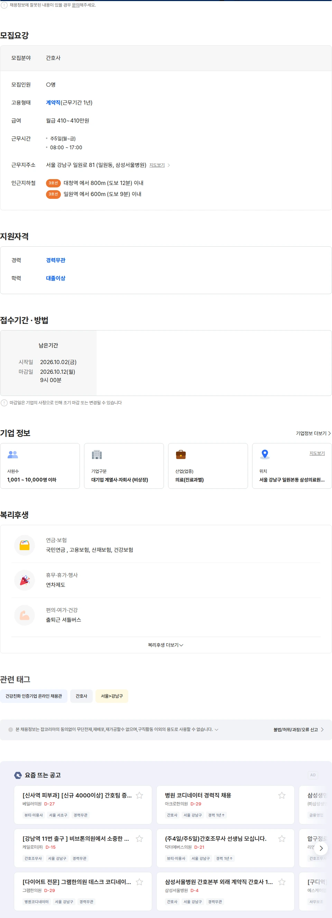Image resolution: width=332 pixels, height=918 pixels.
Task: Click the 1,001 ~ 10,000명 이하 employee count
Action: click(x=32, y=480)
